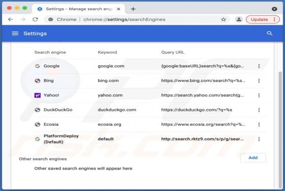Select the Bing search engine name
This screenshot has height=191, width=285.
48,81
